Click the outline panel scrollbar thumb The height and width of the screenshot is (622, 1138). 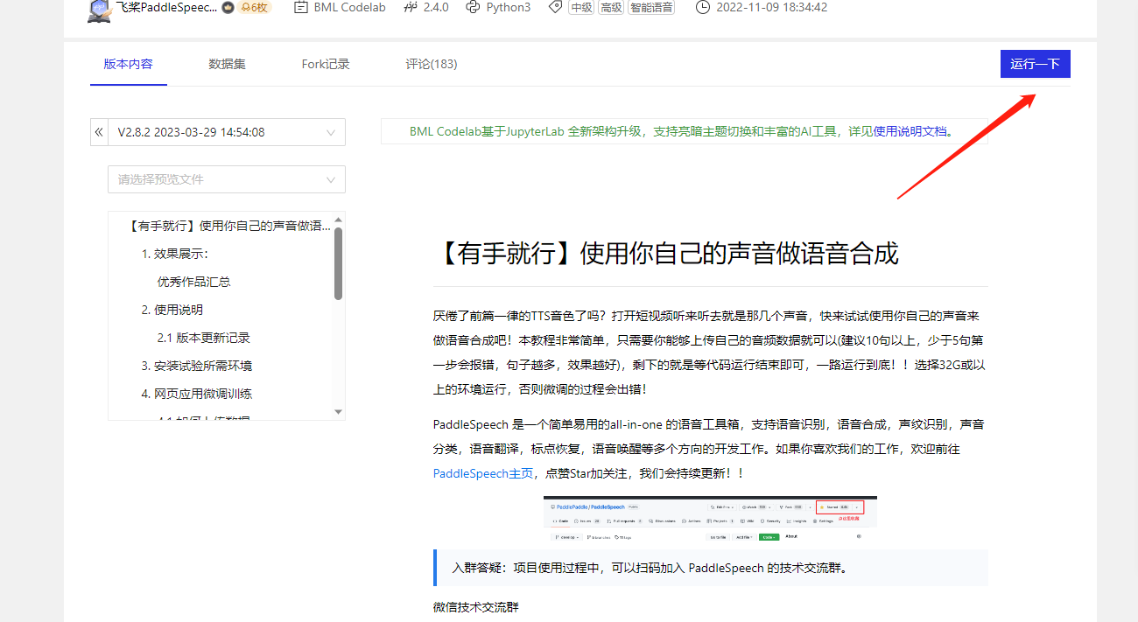click(x=339, y=263)
